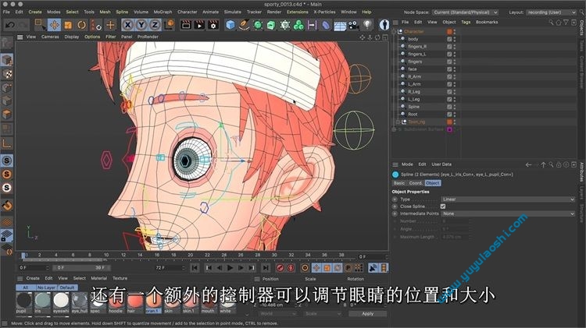This screenshot has width=586, height=328.
Task: Activate the Scale tool
Action: click(x=68, y=26)
